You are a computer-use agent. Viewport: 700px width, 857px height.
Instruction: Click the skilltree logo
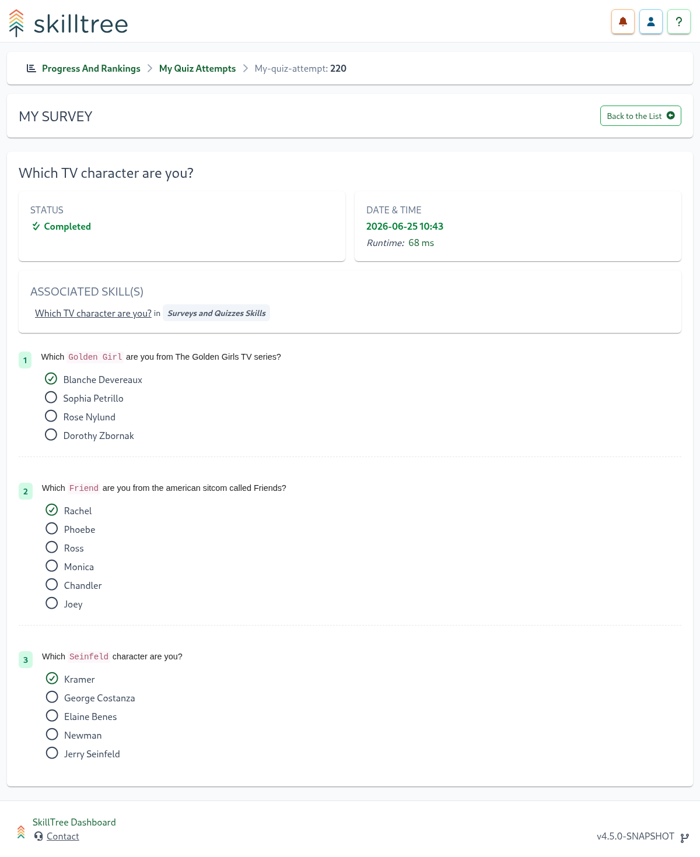(x=68, y=23)
